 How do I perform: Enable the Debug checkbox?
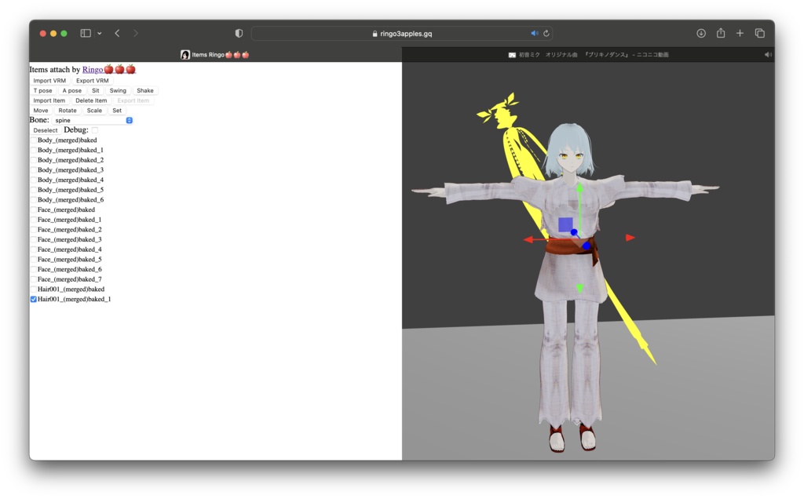click(x=95, y=130)
